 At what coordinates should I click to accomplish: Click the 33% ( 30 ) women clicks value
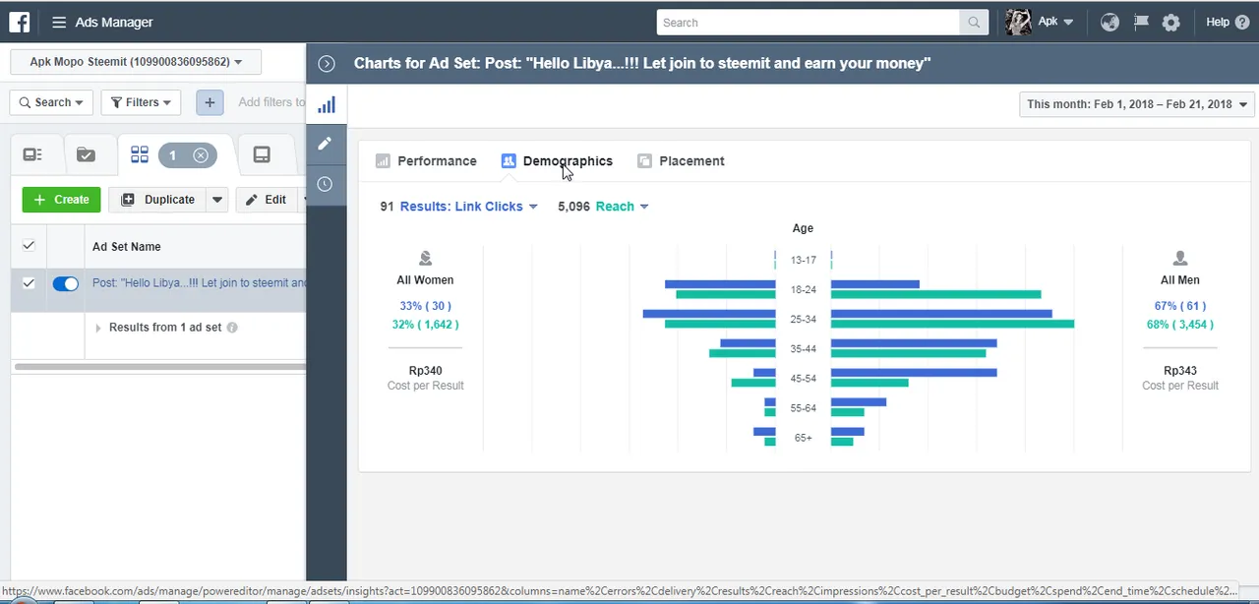point(426,306)
